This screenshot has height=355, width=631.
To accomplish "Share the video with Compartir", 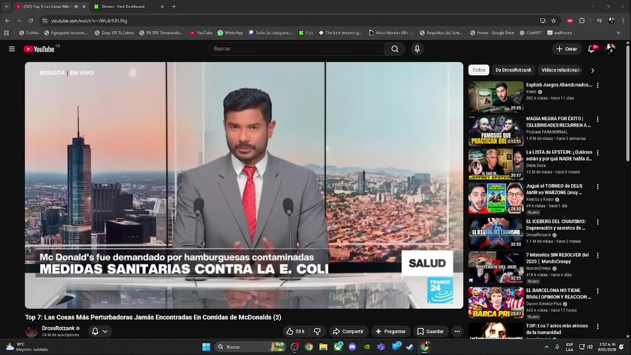I will (348, 331).
